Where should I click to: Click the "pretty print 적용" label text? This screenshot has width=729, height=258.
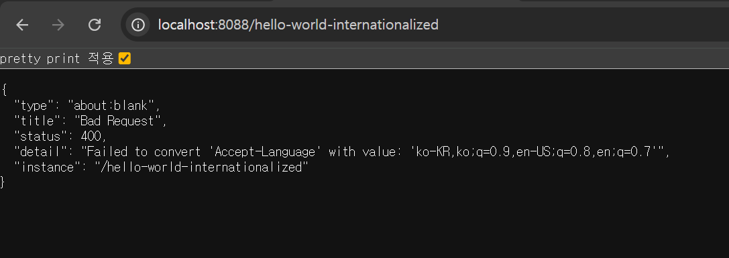coord(57,58)
